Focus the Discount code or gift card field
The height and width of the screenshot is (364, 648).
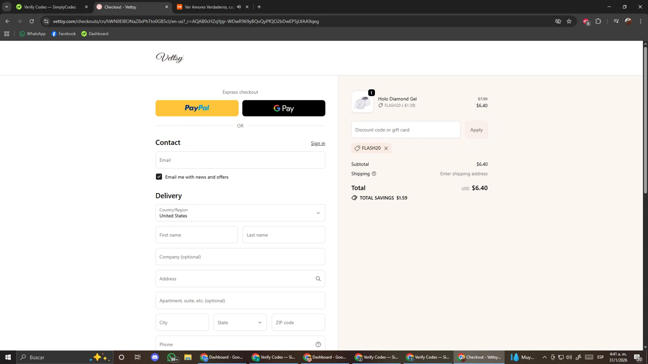point(406,130)
